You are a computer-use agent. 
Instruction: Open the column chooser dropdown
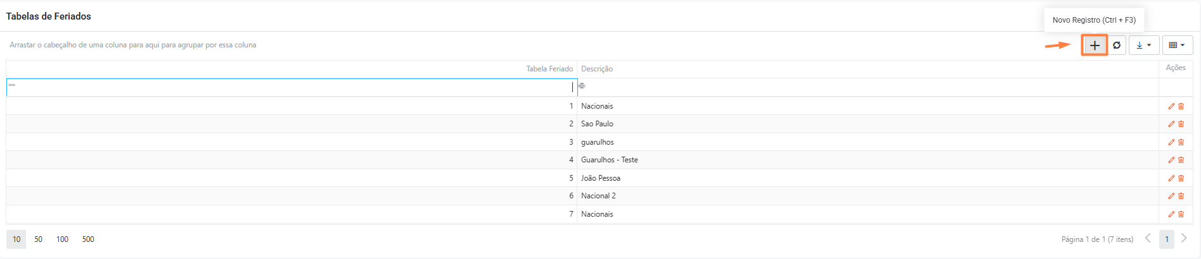1177,45
